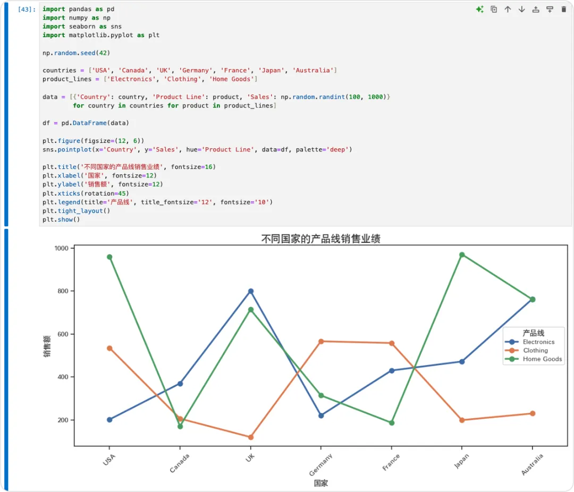Collapse the code input using the blue side bar

tap(6, 114)
